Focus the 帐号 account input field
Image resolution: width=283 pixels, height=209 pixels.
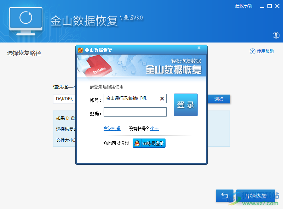[135, 98]
